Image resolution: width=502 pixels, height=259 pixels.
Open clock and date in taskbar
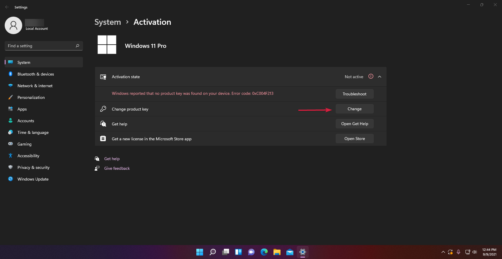[489, 252]
